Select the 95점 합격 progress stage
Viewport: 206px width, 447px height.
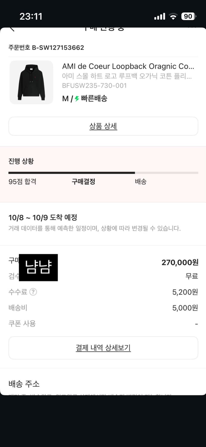(x=22, y=181)
